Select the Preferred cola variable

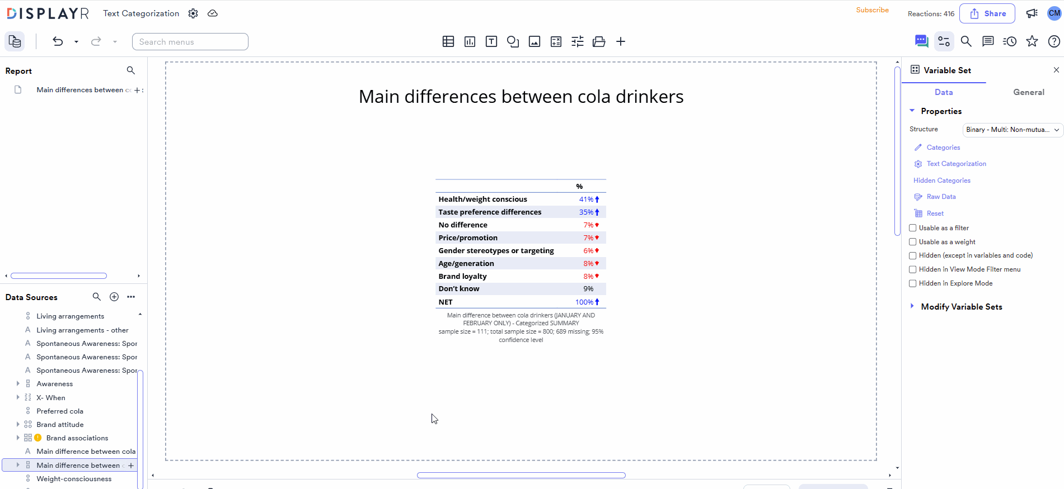pos(60,411)
